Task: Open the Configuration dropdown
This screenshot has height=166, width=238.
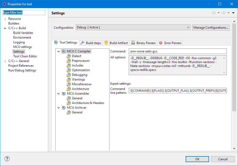Action: (x=133, y=27)
